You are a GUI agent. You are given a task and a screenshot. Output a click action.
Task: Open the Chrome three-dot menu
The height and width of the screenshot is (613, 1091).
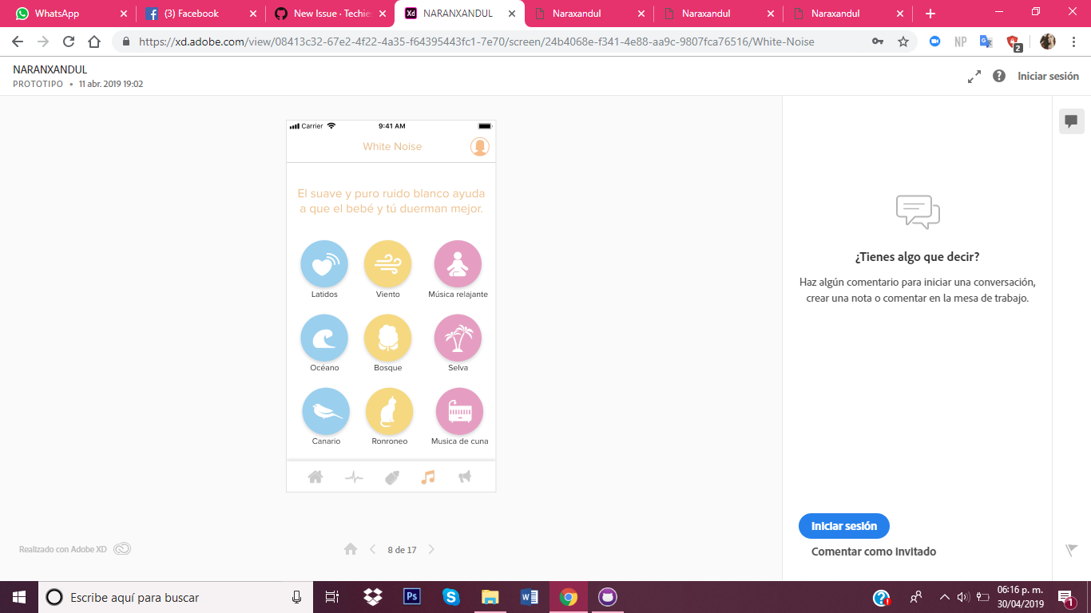(1075, 42)
